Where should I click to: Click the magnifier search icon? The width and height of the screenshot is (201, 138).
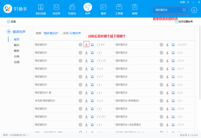pos(184,10)
